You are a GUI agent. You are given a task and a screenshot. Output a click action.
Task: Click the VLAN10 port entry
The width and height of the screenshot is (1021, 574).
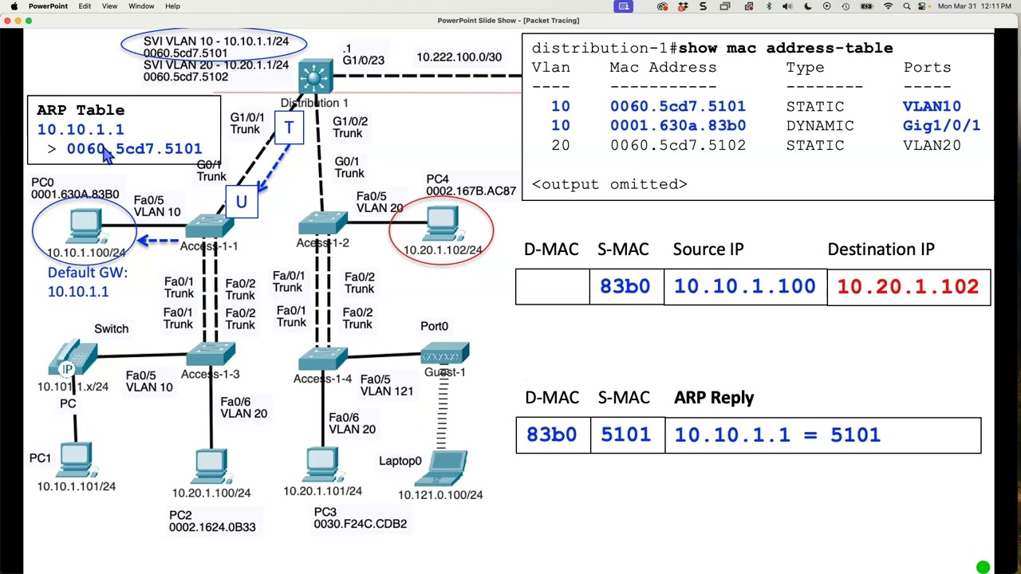tap(932, 106)
